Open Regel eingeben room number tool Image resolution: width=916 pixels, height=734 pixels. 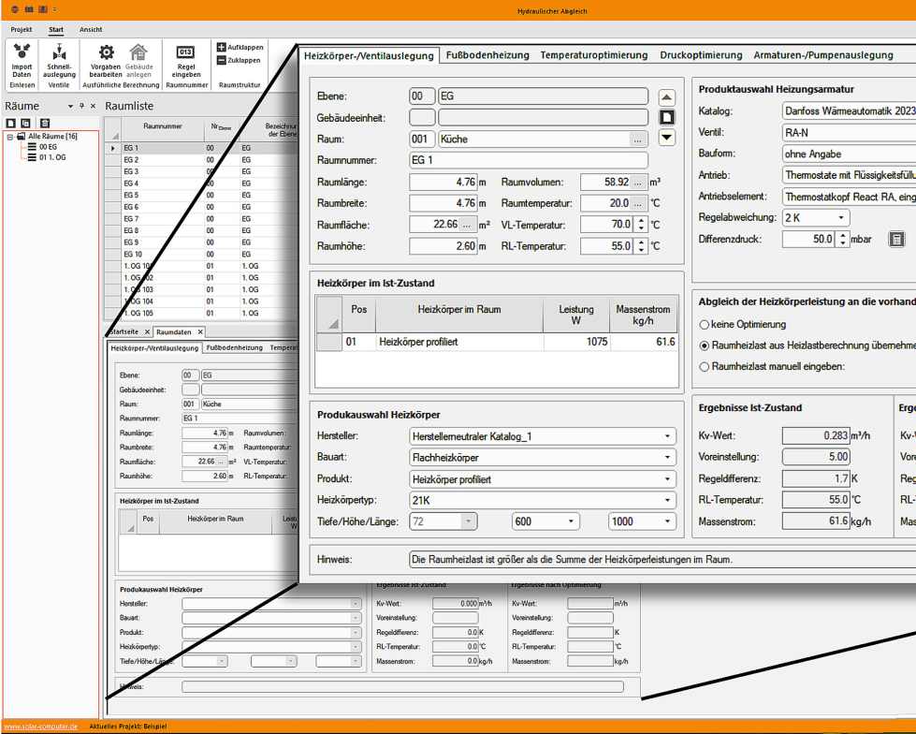pos(185,53)
